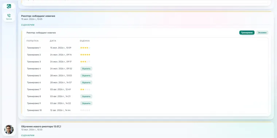This screenshot has width=277, height=138.
Task: Click card date 13 июл. 2026 г., 13:33
Action: click(x=32, y=130)
